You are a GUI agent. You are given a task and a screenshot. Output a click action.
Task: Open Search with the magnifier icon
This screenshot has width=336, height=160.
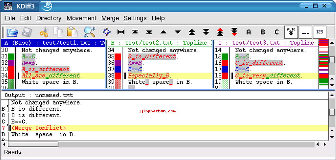(x=90, y=32)
